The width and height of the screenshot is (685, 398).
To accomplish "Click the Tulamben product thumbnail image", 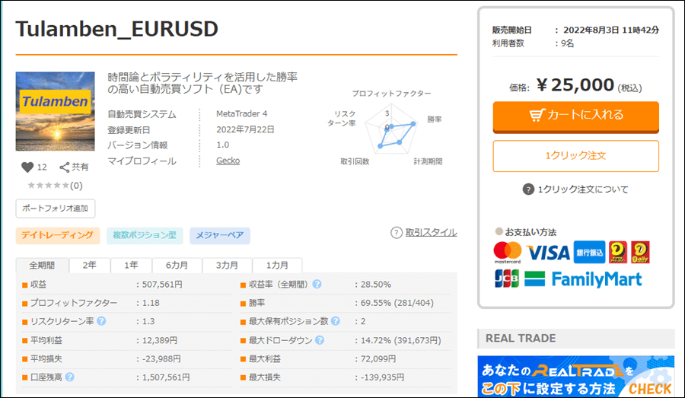I will (55, 111).
